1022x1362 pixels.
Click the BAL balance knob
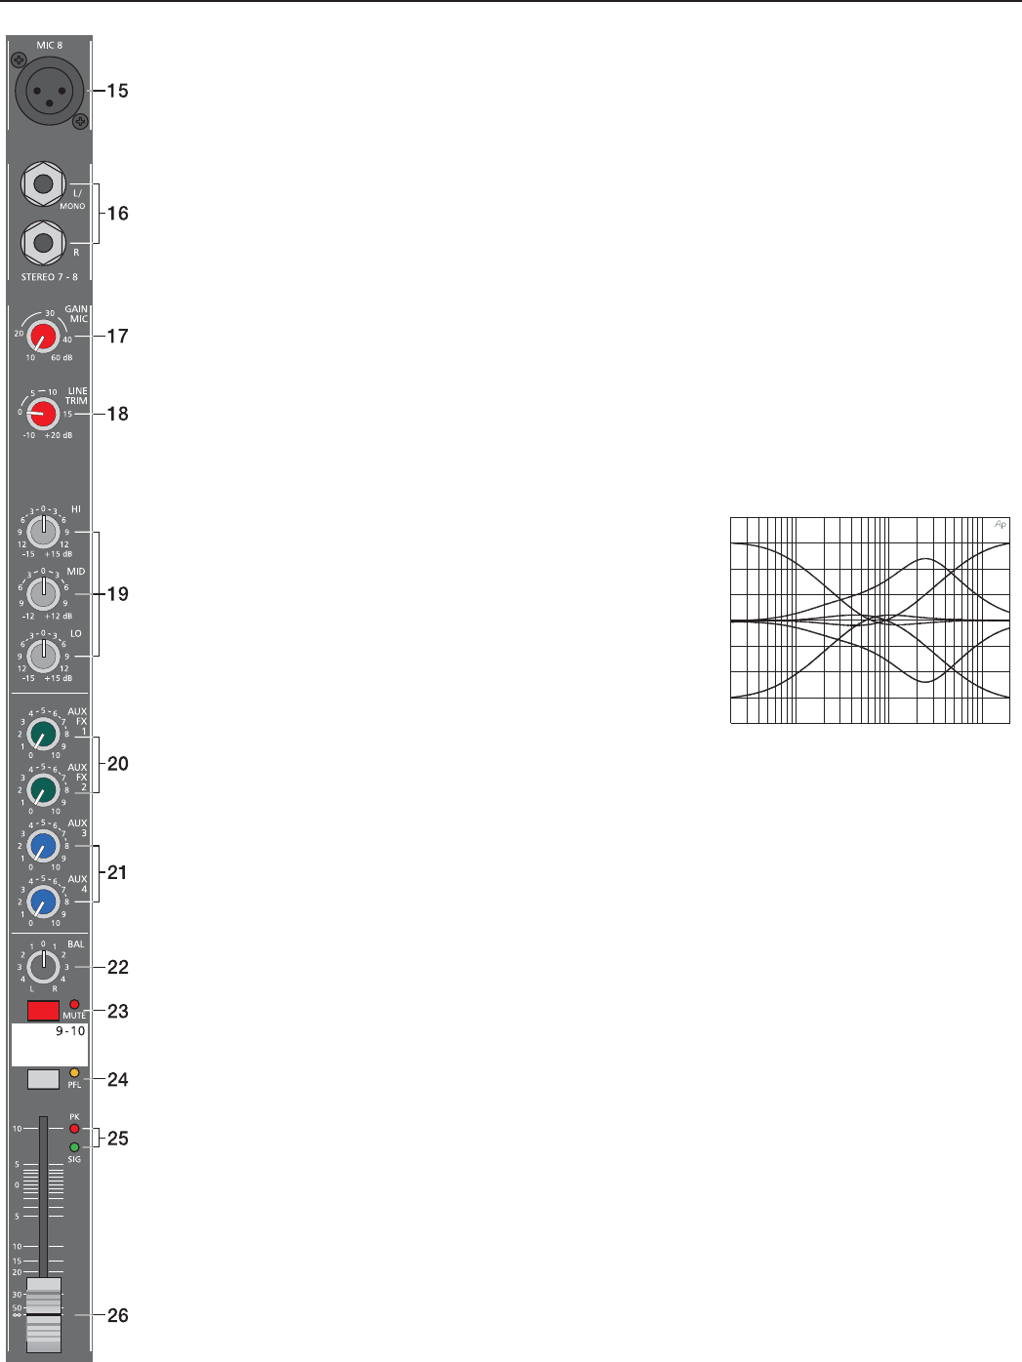tap(43, 967)
